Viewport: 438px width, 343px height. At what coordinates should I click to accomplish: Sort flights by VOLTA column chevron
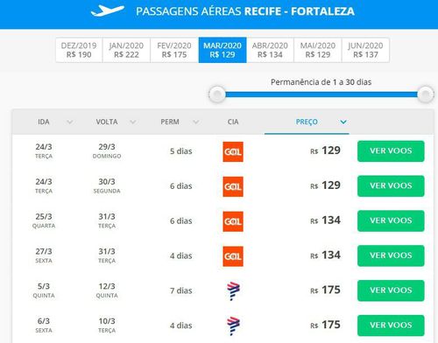(133, 122)
